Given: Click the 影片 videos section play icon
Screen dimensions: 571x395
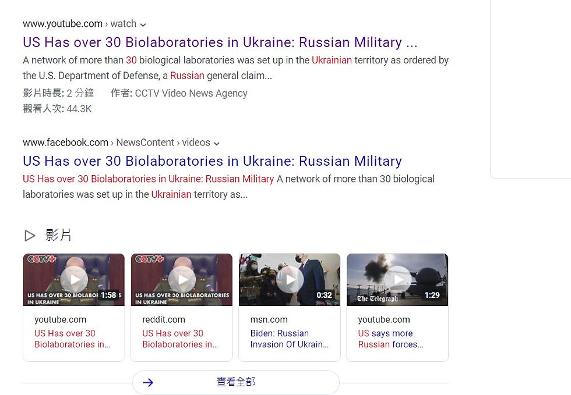Looking at the screenshot, I should click(30, 236).
